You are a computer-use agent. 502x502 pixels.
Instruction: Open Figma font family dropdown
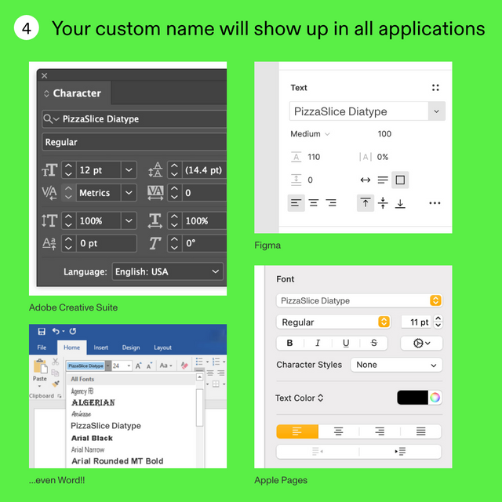(437, 111)
